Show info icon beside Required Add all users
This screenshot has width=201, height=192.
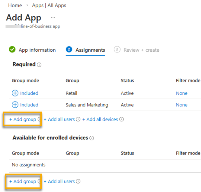(x=78, y=119)
